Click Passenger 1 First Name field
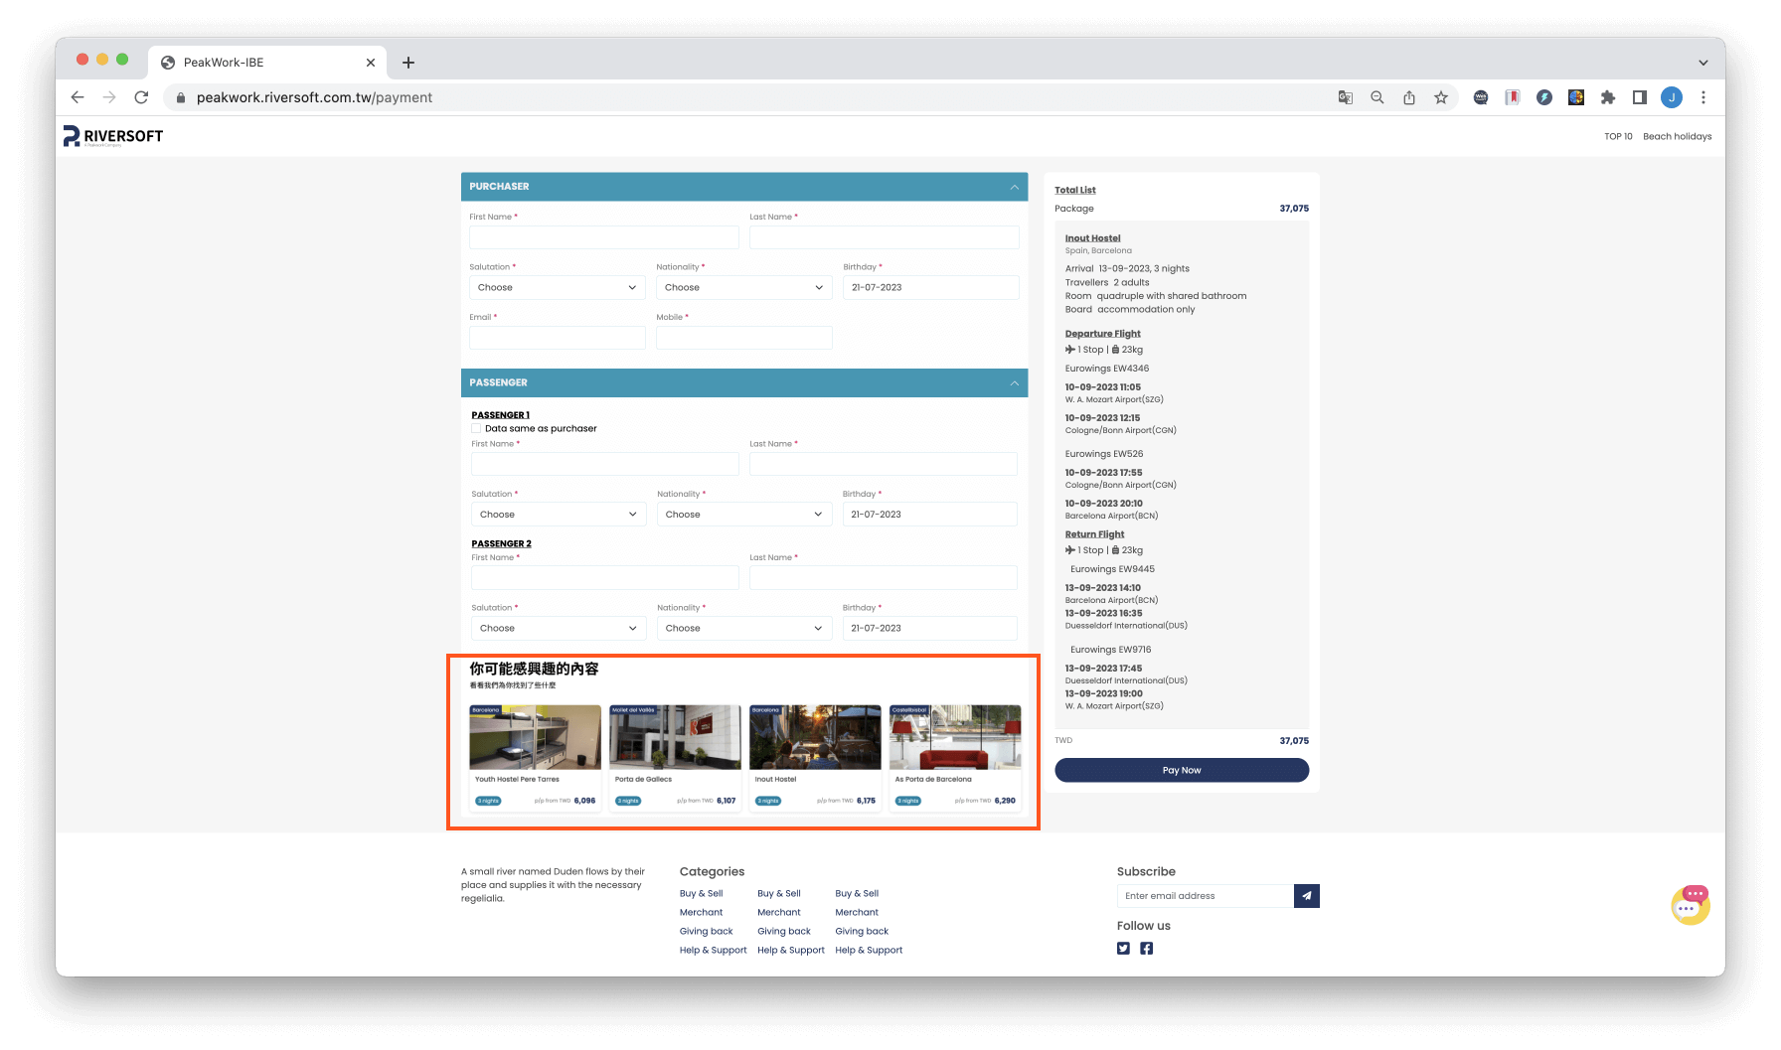Image resolution: width=1781 pixels, height=1050 pixels. pos(605,464)
